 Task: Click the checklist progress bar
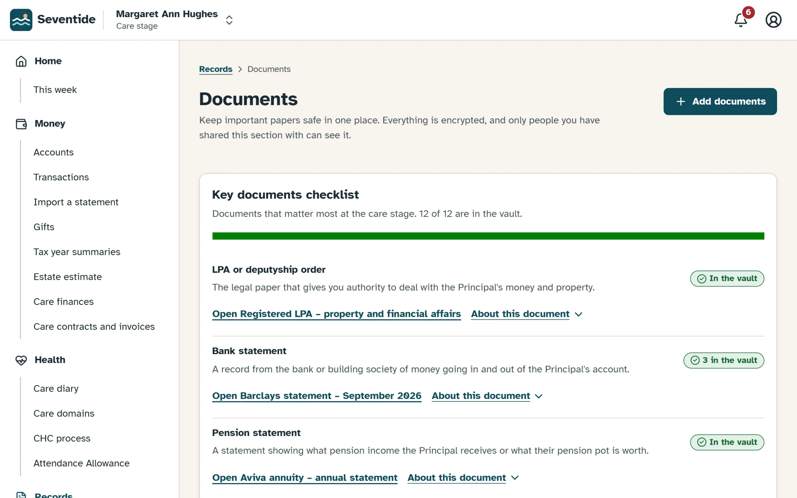click(x=488, y=236)
